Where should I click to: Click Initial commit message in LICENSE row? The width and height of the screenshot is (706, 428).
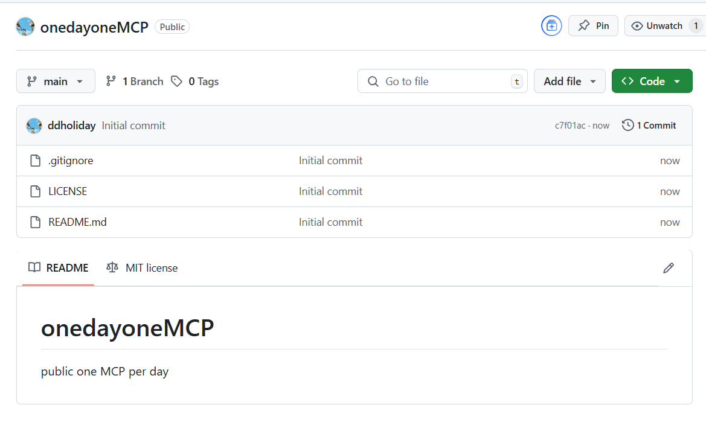tap(330, 191)
